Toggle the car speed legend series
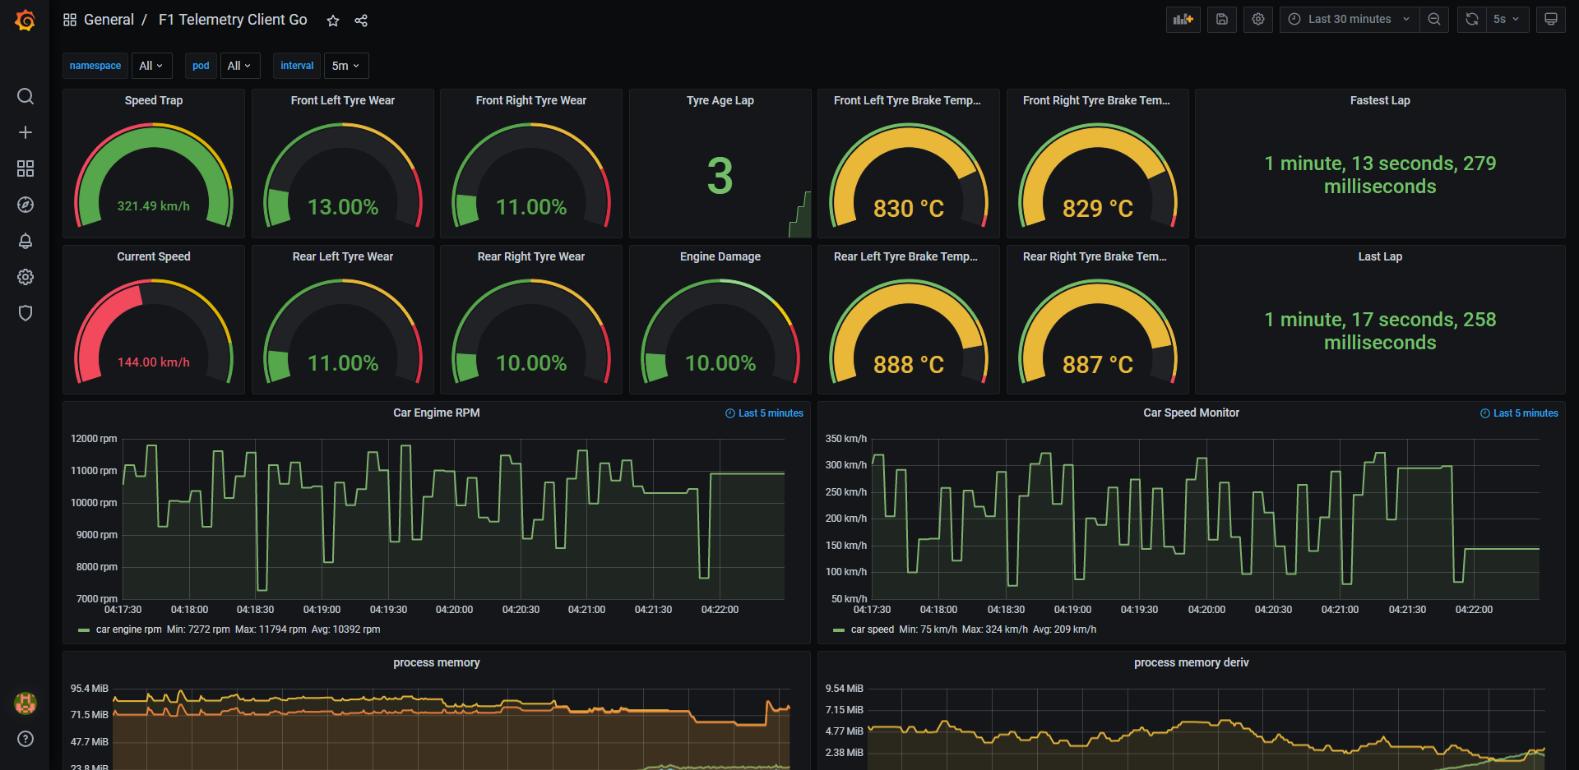The height and width of the screenshot is (770, 1579). point(873,629)
